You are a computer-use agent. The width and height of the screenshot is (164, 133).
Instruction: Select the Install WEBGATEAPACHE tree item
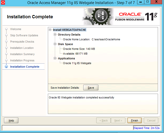click(x=70, y=30)
